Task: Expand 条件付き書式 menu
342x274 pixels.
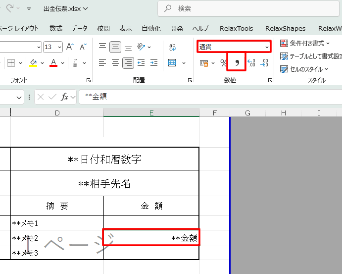Action: pyautogui.click(x=305, y=44)
